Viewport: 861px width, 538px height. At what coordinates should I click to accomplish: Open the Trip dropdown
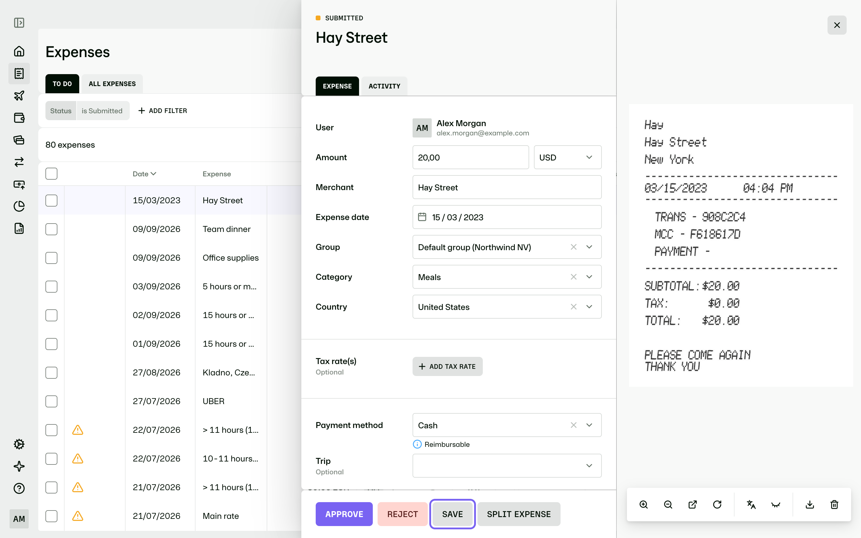[507, 465]
